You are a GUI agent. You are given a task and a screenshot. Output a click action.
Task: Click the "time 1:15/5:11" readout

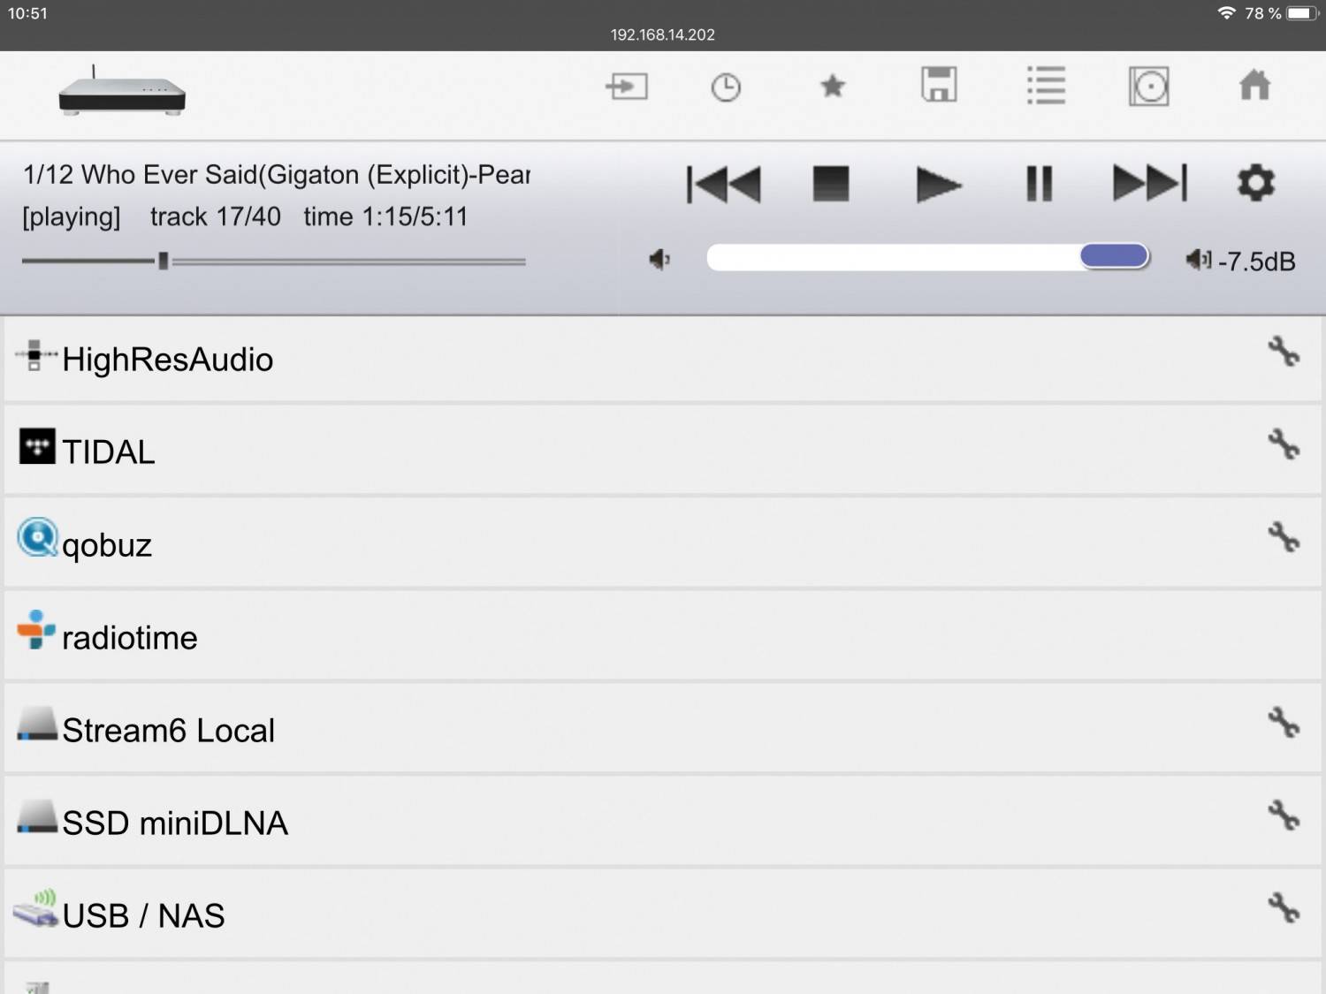[x=385, y=216]
